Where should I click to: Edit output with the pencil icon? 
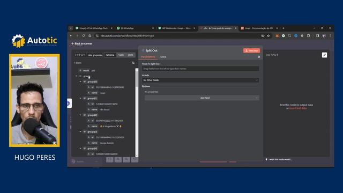click(x=324, y=55)
